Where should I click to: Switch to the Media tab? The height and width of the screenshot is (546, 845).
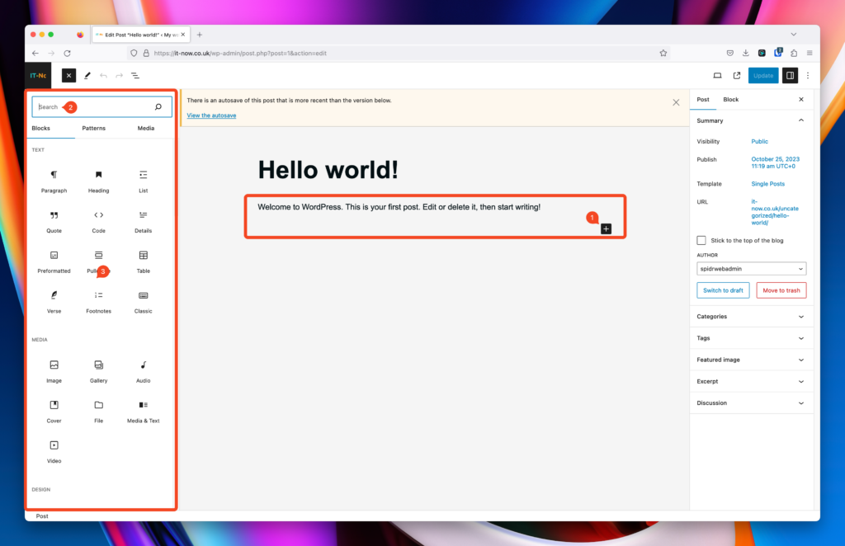click(145, 128)
